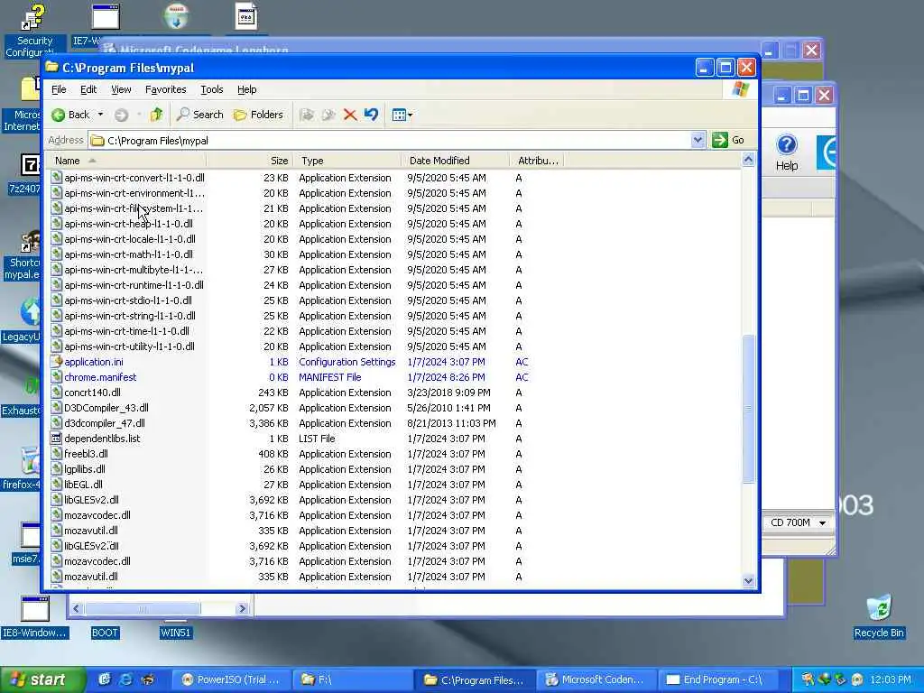The width and height of the screenshot is (924, 693).
Task: Select api-ms-win-crt-stdio-l1-1-0.dll
Action: pos(128,300)
